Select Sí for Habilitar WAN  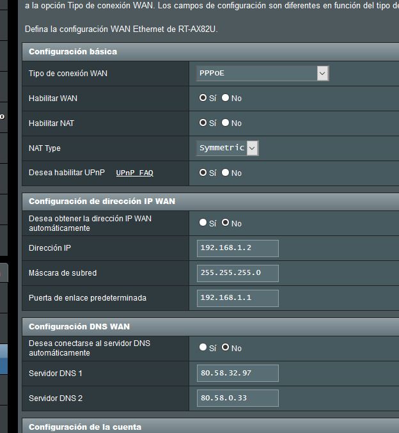[203, 98]
